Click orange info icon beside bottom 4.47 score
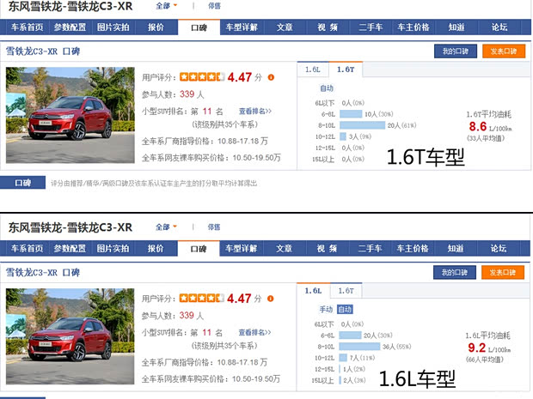This screenshot has width=533, height=399. click(x=270, y=299)
